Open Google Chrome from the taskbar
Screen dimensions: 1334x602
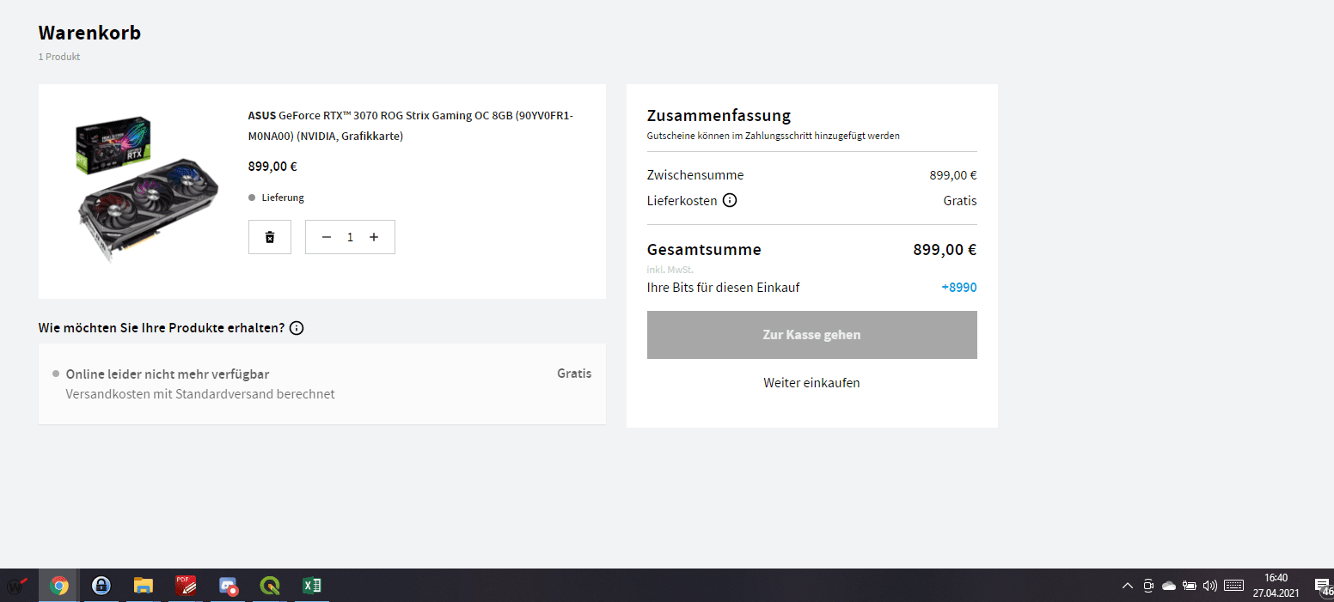tap(59, 586)
